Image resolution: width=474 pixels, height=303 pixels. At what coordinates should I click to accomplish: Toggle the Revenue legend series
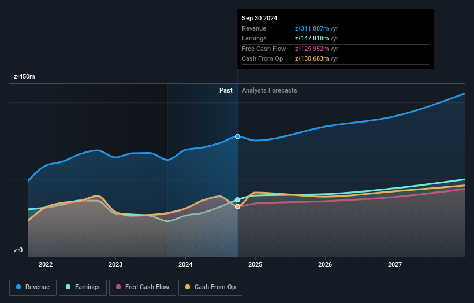click(33, 287)
